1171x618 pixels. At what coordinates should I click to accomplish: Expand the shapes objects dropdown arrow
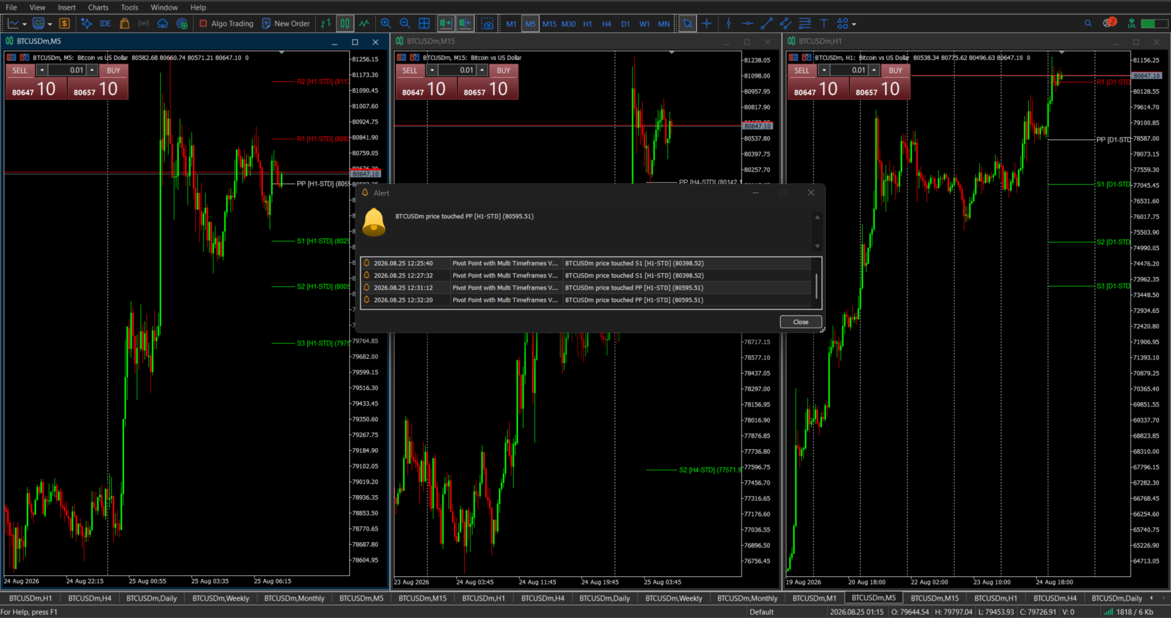point(854,24)
